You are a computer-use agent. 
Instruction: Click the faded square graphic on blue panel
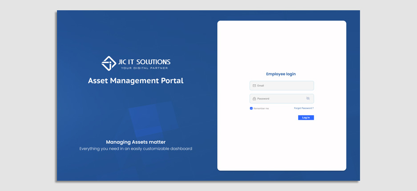pyautogui.click(x=152, y=118)
